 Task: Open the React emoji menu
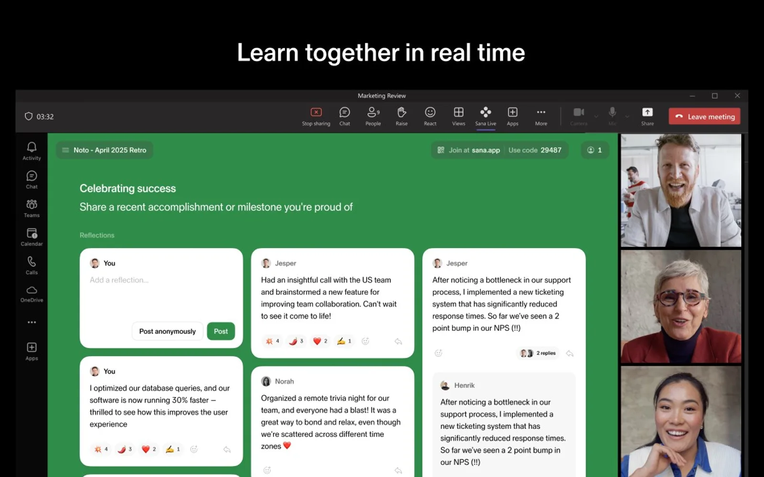[430, 116]
